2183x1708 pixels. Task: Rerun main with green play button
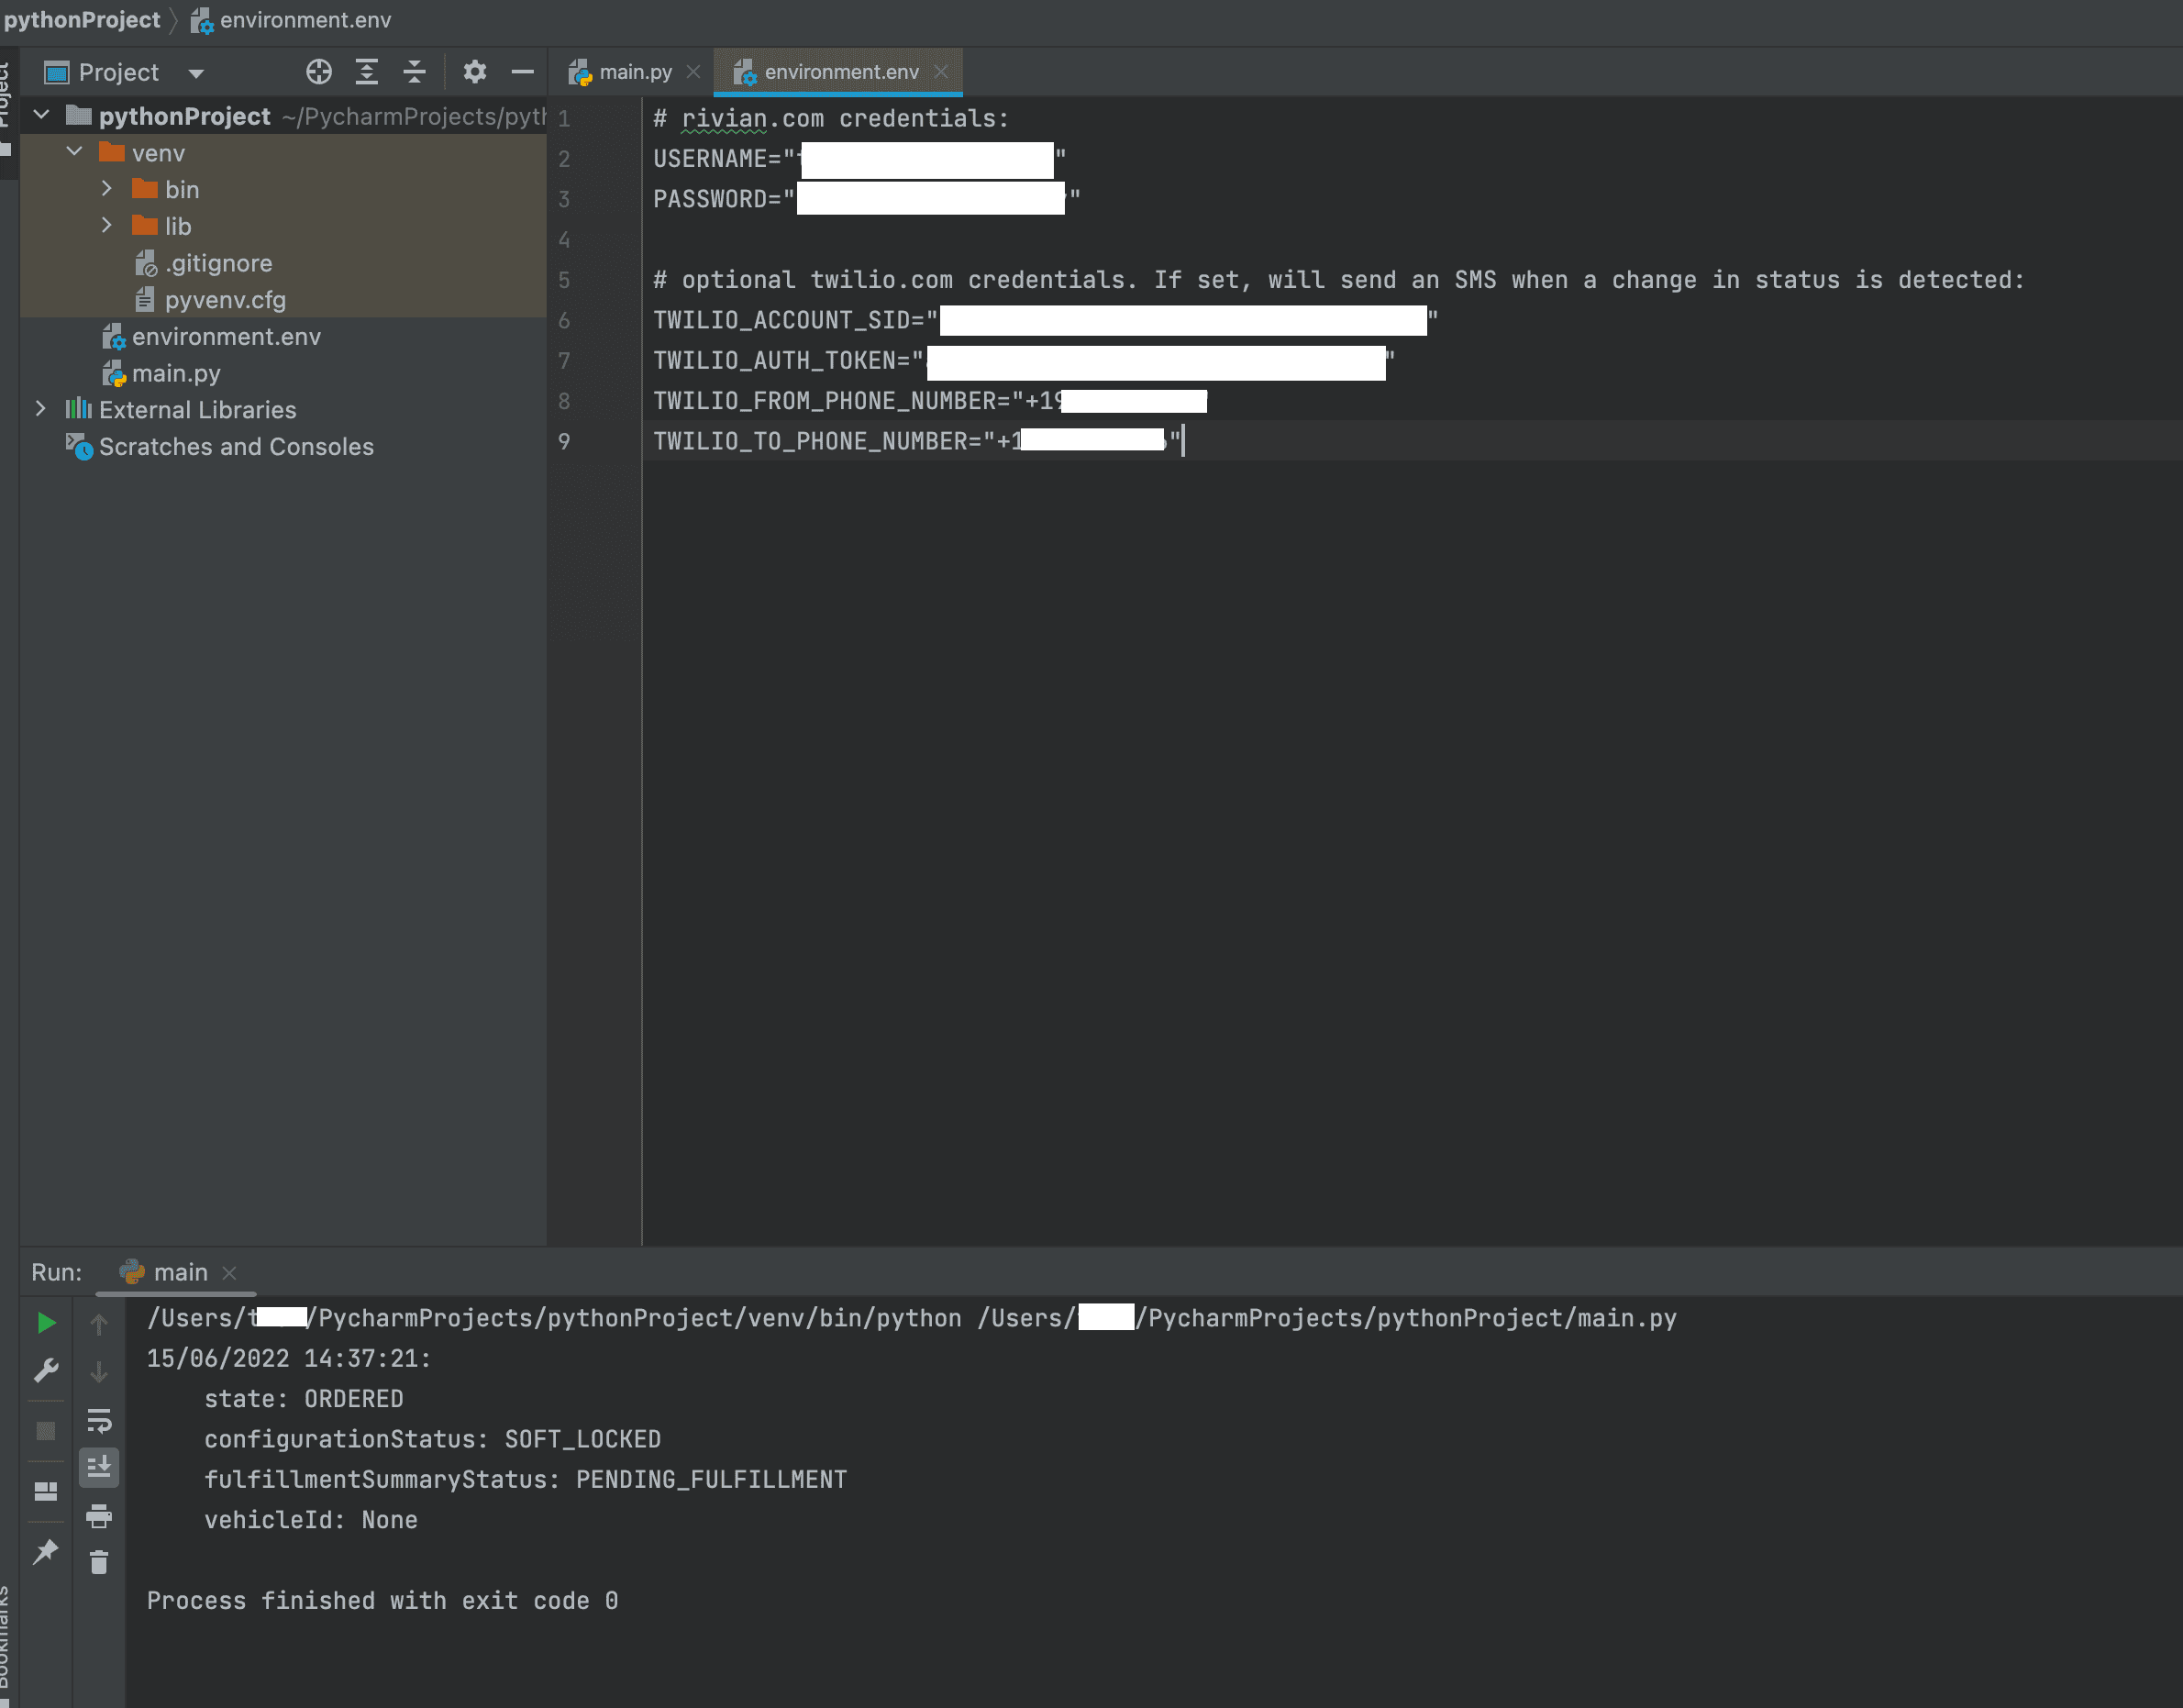pyautogui.click(x=46, y=1322)
